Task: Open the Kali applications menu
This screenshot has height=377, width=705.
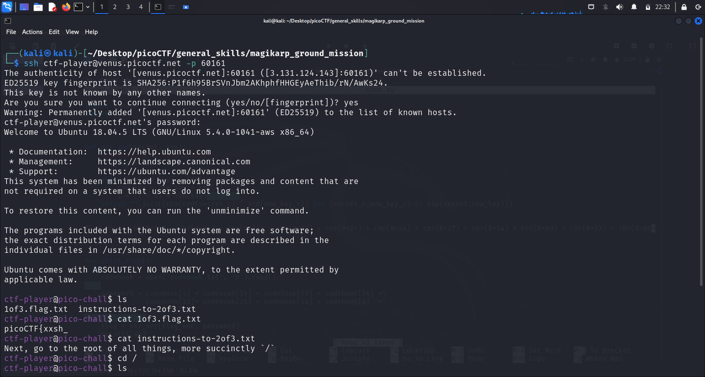Action: (x=7, y=7)
